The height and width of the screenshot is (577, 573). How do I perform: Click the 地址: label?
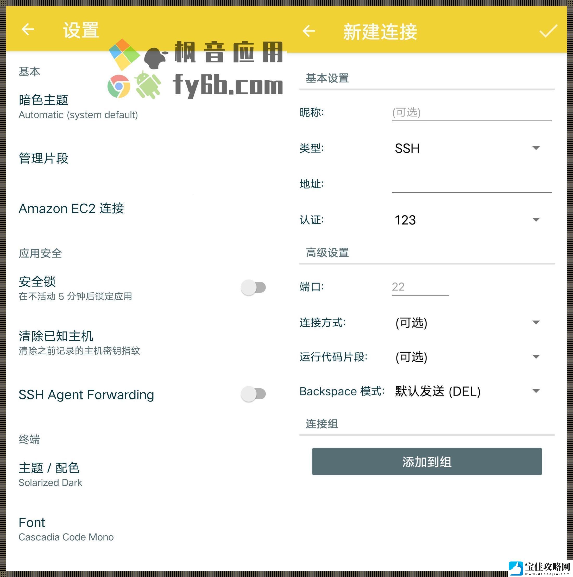pos(312,184)
